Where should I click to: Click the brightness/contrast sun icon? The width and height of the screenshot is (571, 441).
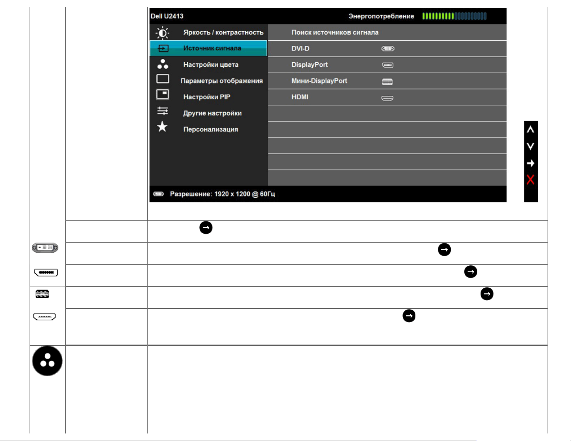pyautogui.click(x=162, y=33)
